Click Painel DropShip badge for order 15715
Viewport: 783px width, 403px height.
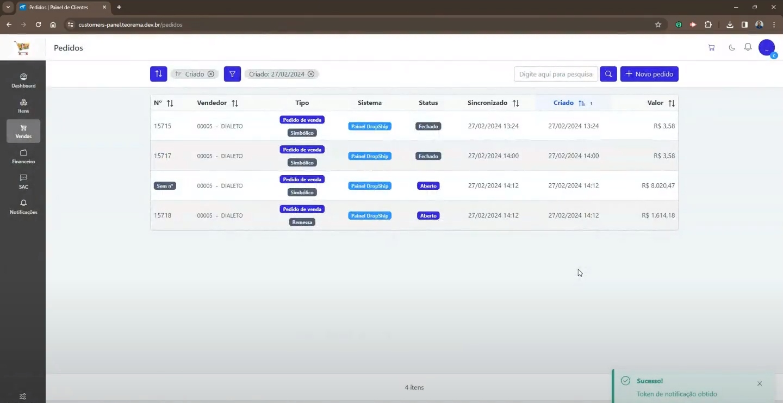coord(370,126)
